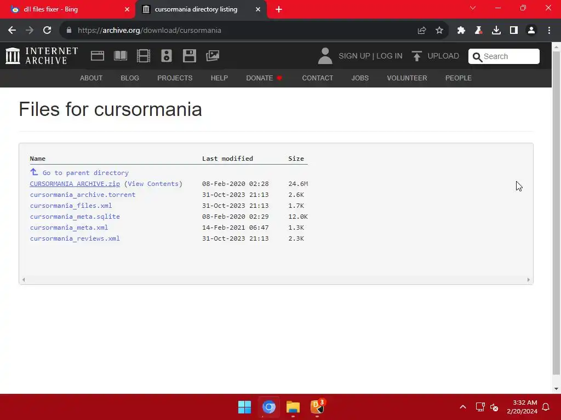Click the user avatar icon

click(x=325, y=56)
